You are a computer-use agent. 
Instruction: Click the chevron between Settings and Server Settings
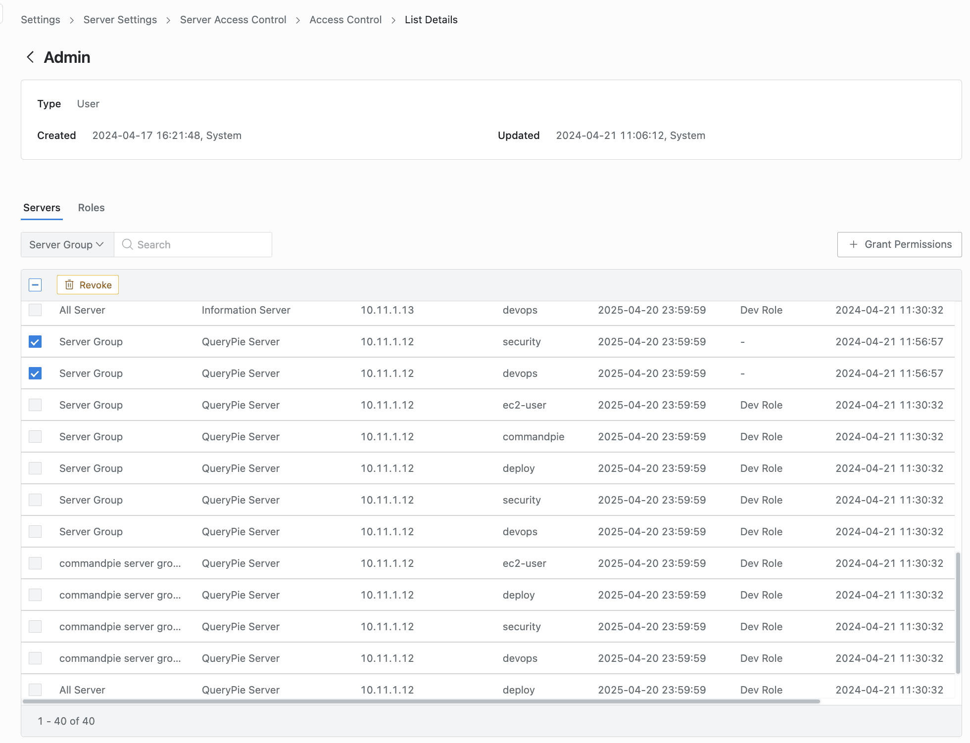tap(71, 20)
